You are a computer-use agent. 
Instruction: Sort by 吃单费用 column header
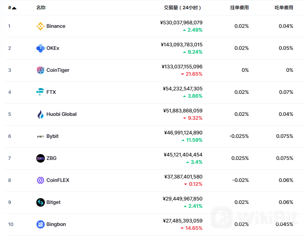[284, 8]
